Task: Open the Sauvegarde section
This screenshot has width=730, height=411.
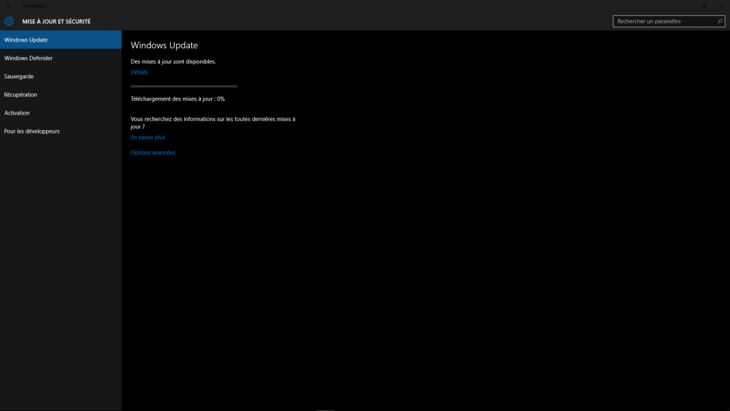Action: click(x=61, y=77)
